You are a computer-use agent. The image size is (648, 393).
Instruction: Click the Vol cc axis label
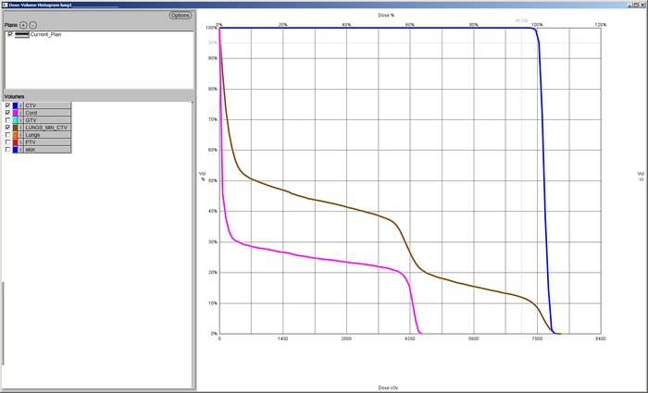coord(640,176)
